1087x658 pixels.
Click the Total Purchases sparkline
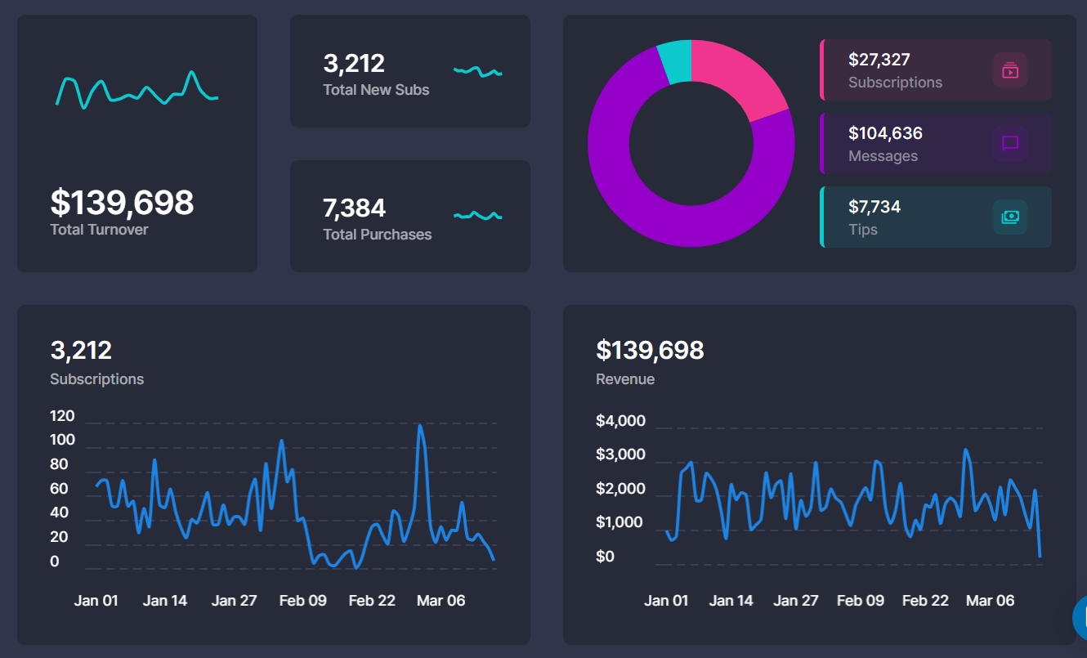pos(478,216)
